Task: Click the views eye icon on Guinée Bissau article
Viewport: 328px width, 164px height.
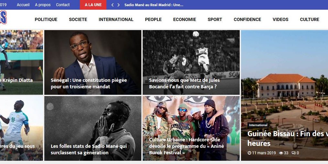Action: pyautogui.click(x=281, y=153)
